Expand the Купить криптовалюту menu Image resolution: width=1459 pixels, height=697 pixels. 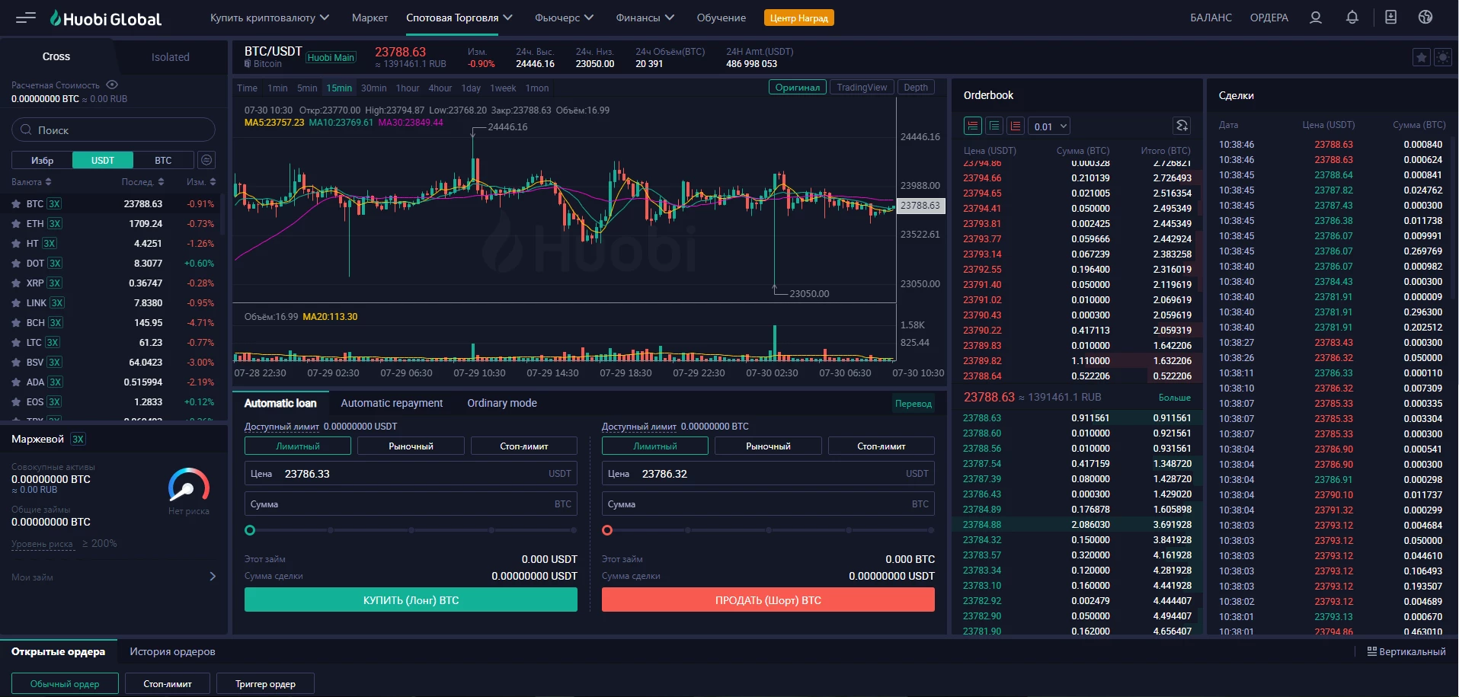(x=270, y=18)
